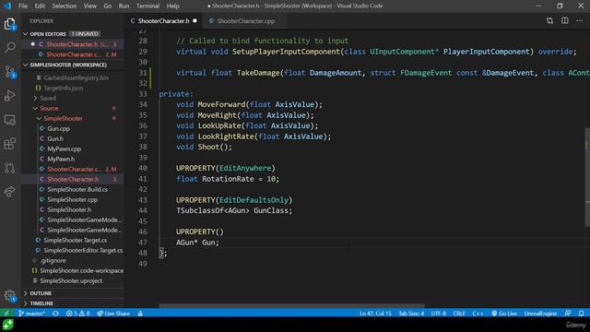
Task: Open the Manage gear icon
Action: 10,295
